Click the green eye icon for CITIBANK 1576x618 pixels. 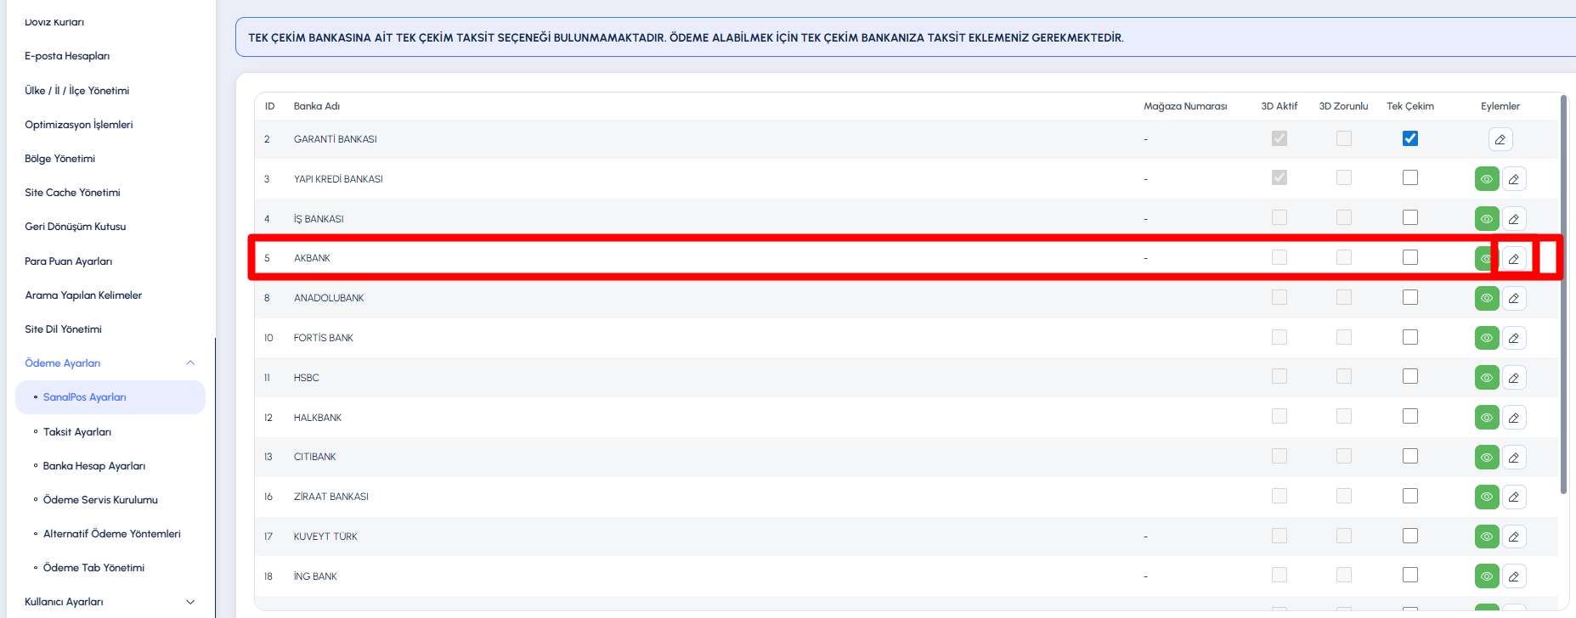coord(1487,458)
